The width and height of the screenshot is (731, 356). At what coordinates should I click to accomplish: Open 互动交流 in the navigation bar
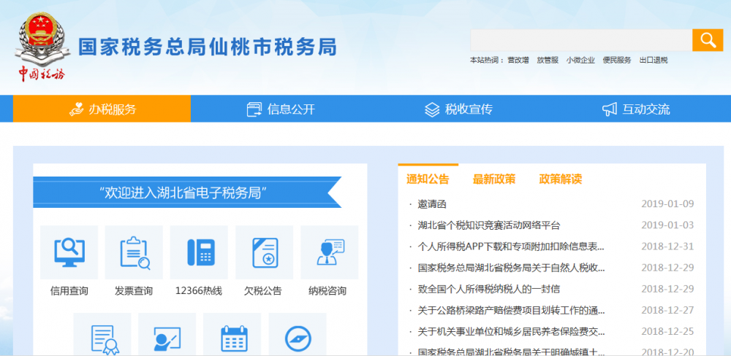click(636, 109)
